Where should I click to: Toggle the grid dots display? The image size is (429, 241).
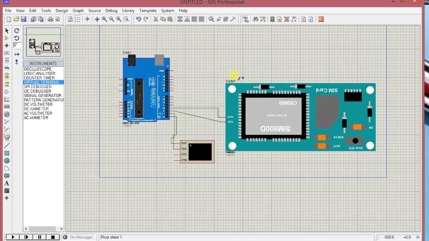(77, 19)
